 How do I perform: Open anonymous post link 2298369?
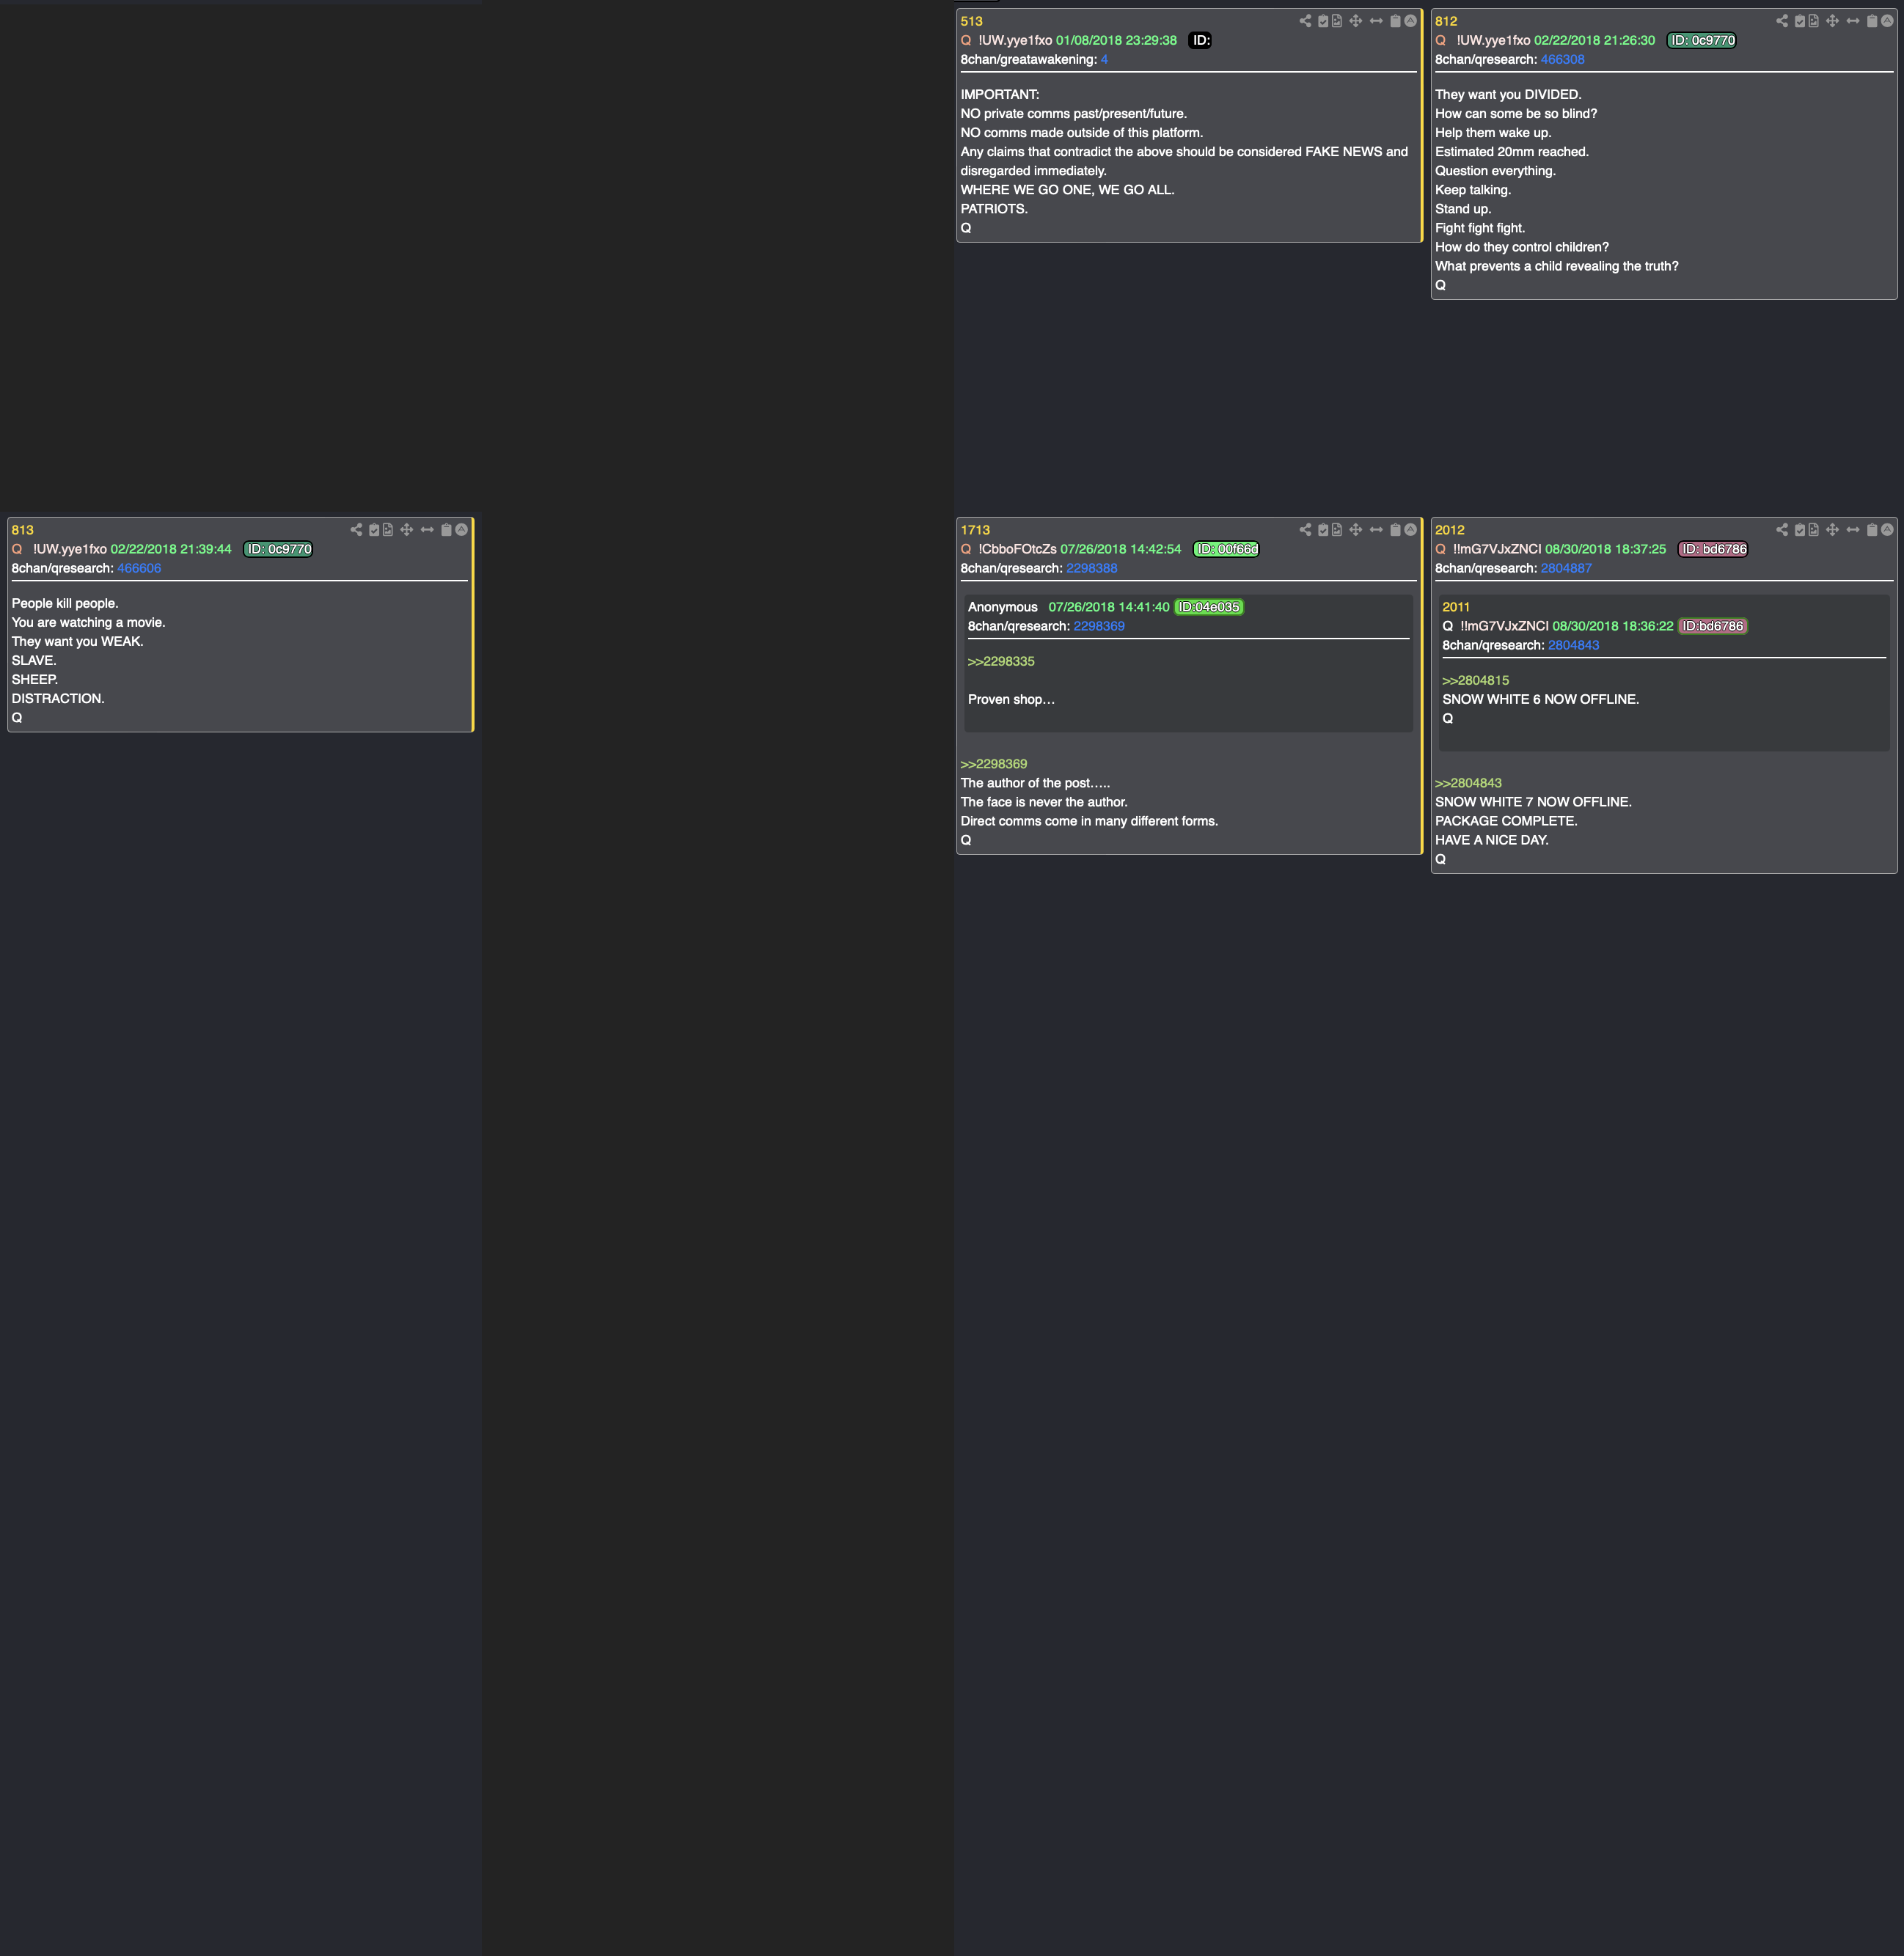1099,627
